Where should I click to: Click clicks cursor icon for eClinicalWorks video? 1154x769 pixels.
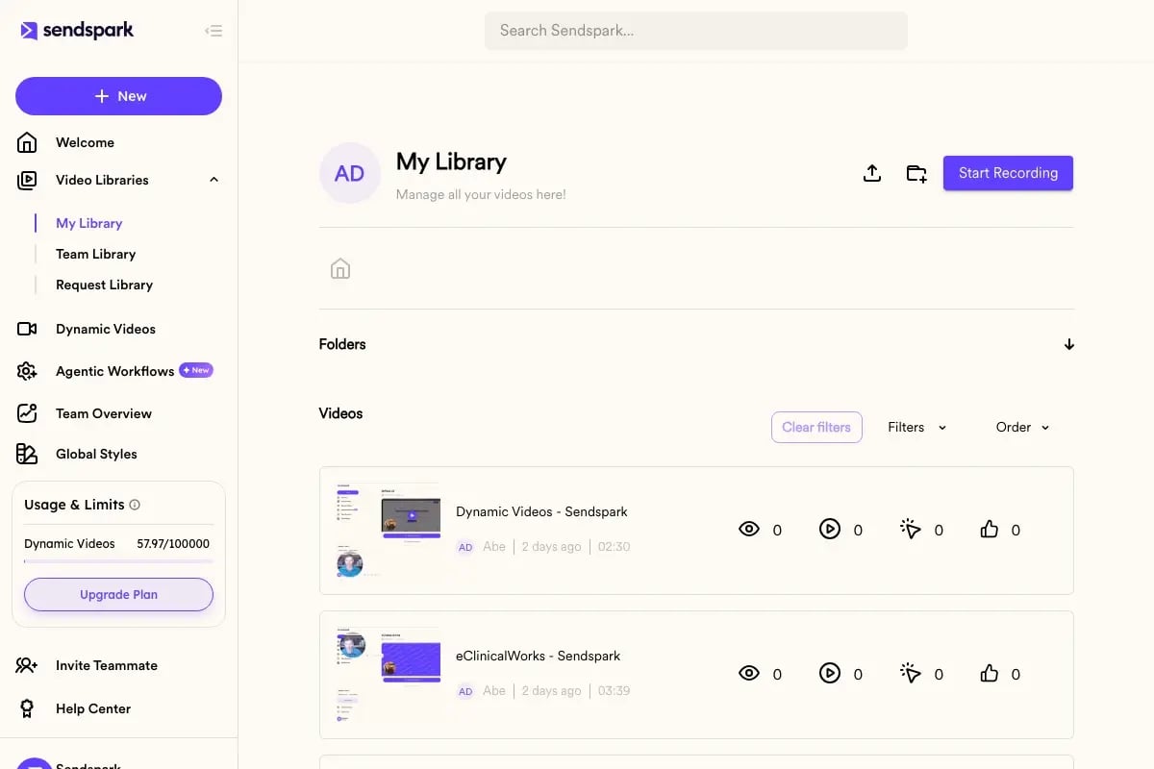tap(910, 673)
